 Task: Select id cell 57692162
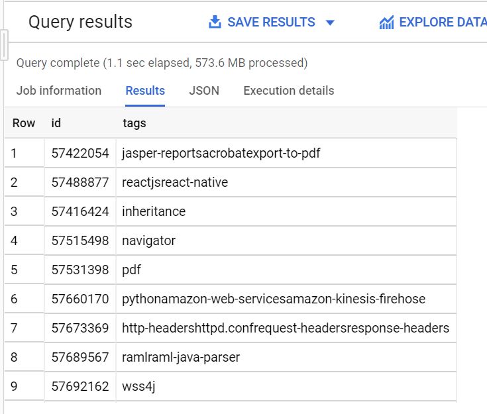pos(80,387)
